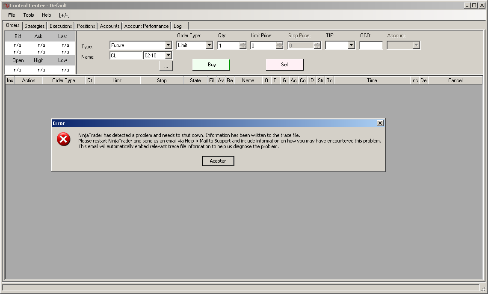Click the OCO input field

tap(371, 45)
